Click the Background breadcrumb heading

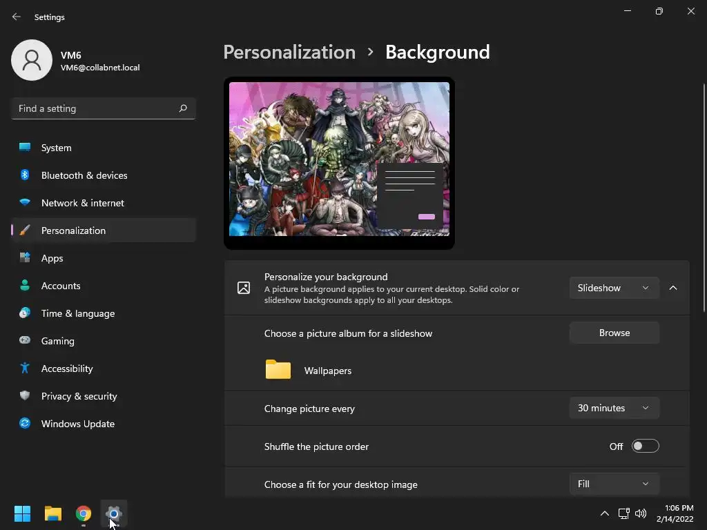point(437,52)
